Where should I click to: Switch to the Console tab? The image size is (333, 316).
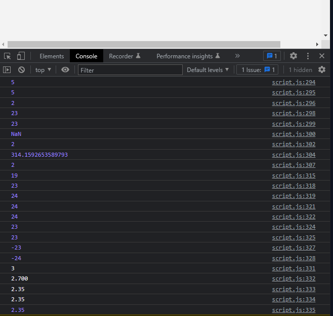[x=87, y=56]
